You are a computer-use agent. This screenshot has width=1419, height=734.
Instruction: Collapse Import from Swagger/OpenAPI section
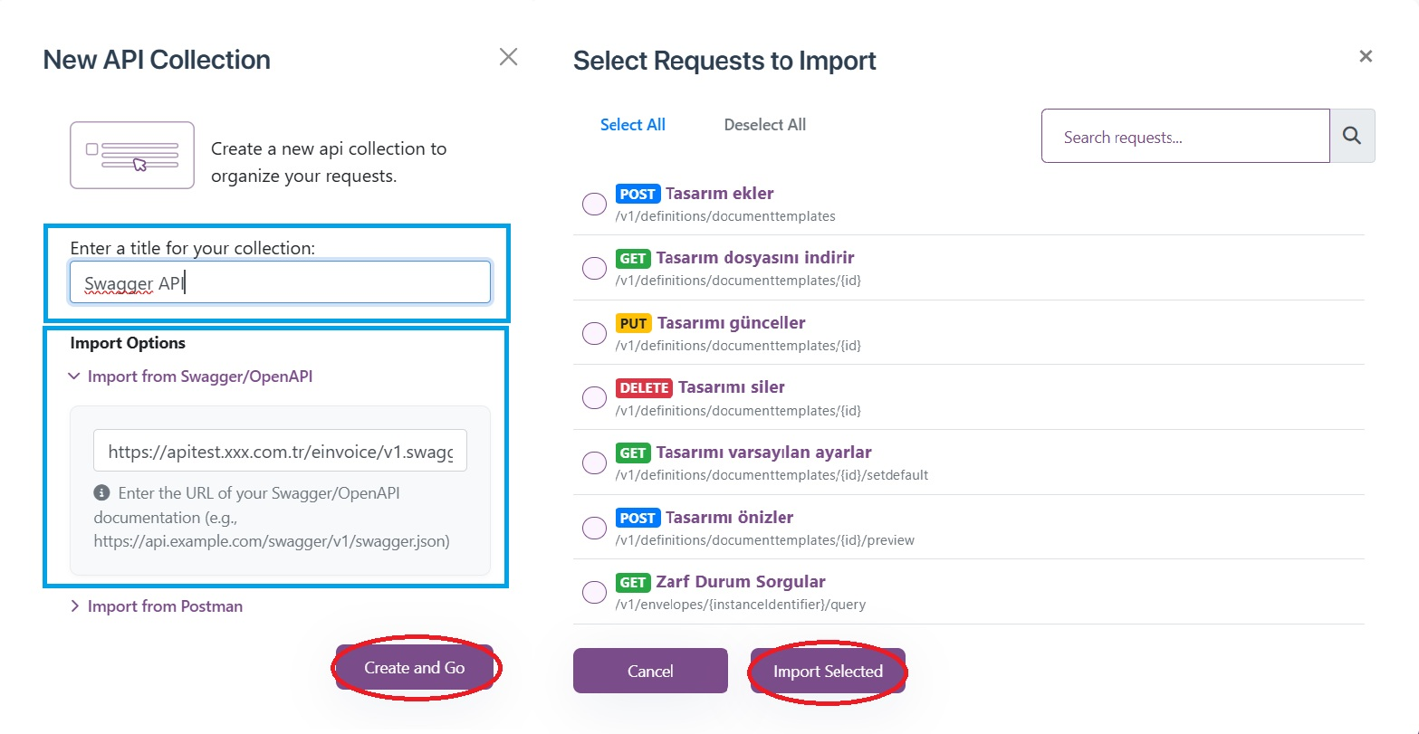[x=191, y=377]
